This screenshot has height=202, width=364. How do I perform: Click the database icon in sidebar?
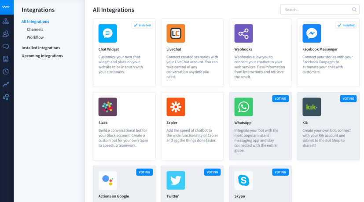point(6,59)
